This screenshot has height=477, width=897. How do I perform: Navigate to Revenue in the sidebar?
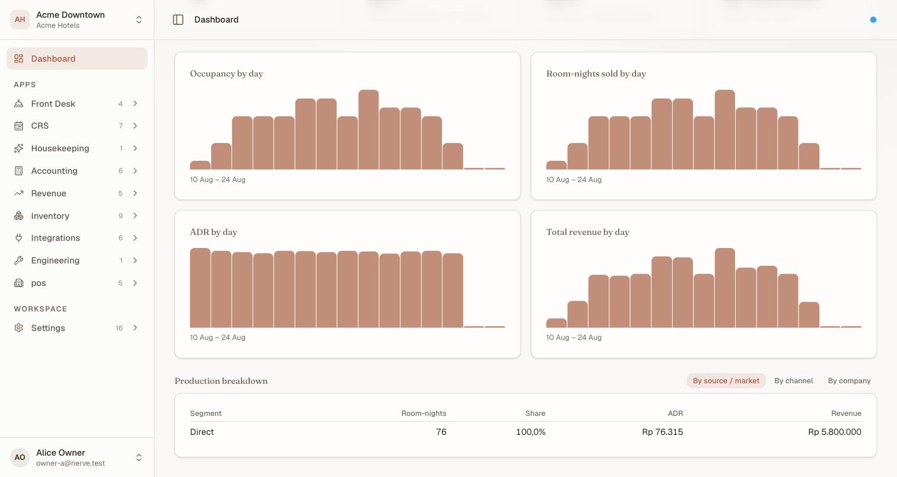(x=77, y=193)
